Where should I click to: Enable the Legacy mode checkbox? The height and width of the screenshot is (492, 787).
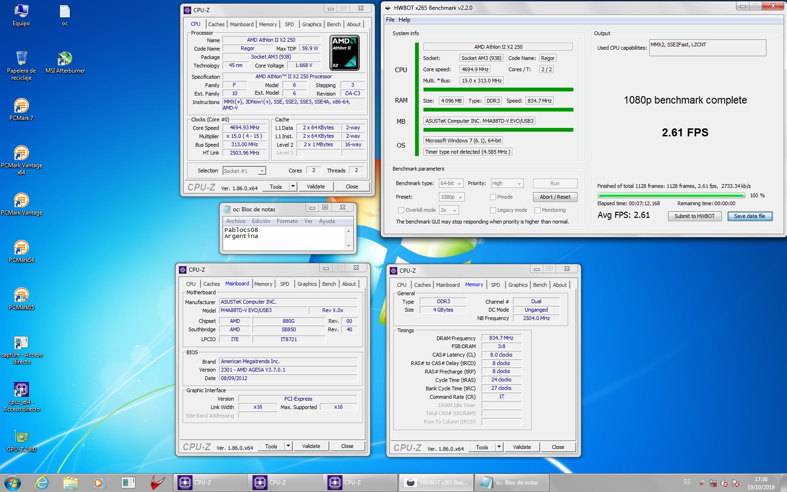(x=493, y=210)
